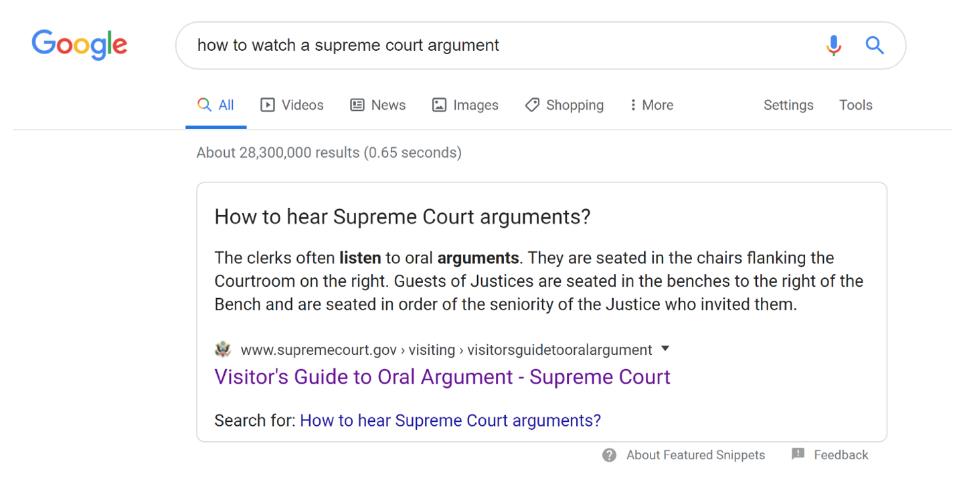
Task: Switch to the News tab
Action: 378,105
